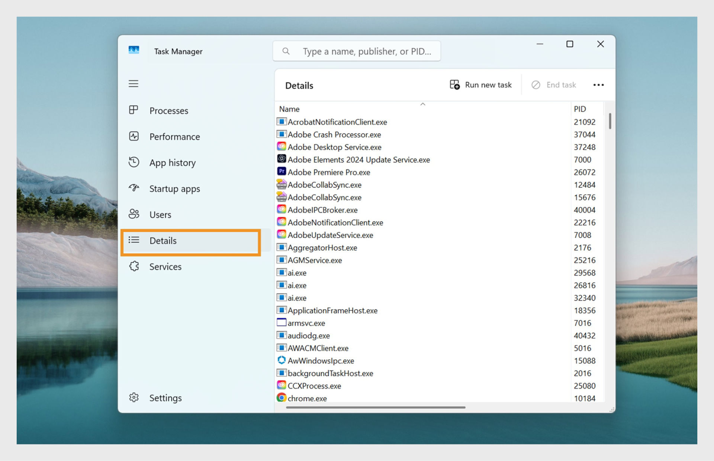The image size is (714, 461).
Task: Click the Task Manager app icon
Action: click(134, 50)
